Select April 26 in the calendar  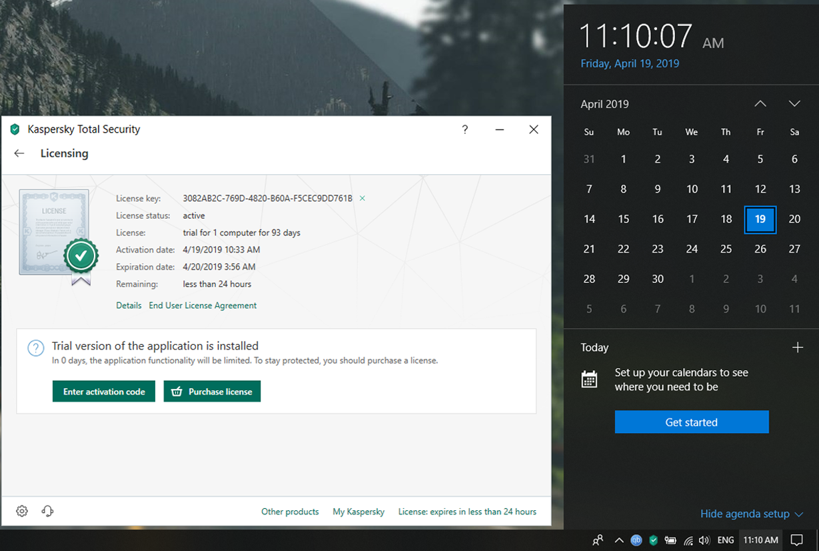click(x=760, y=249)
